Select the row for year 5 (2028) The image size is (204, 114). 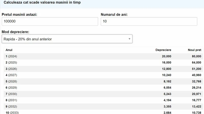(x=11, y=81)
